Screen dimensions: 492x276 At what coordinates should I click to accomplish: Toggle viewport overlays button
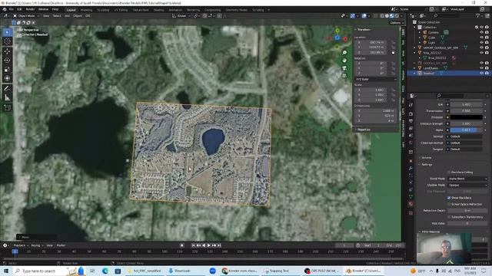364,15
